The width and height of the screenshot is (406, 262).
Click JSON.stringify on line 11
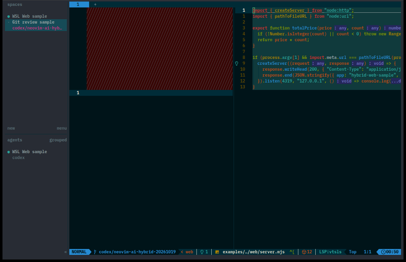312,75
